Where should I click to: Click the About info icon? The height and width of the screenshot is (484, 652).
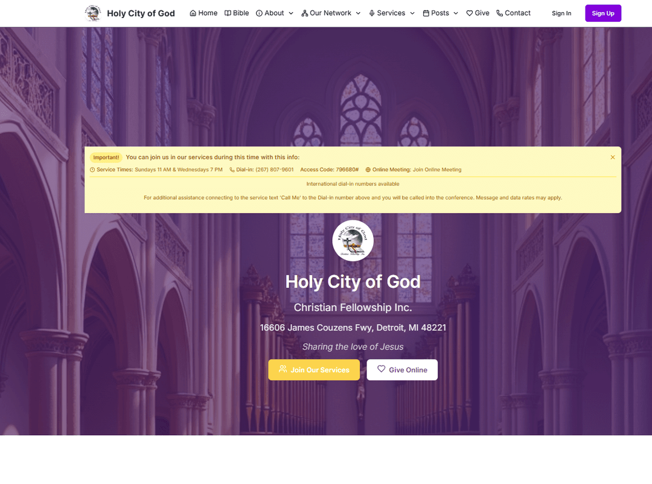[x=258, y=13]
